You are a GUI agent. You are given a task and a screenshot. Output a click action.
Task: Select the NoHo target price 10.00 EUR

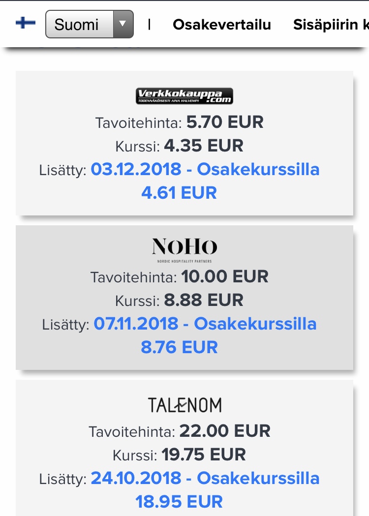pos(225,276)
